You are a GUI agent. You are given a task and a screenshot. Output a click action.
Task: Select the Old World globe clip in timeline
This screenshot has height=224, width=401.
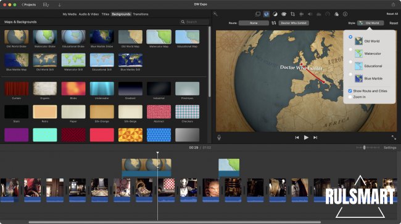[x=147, y=167]
